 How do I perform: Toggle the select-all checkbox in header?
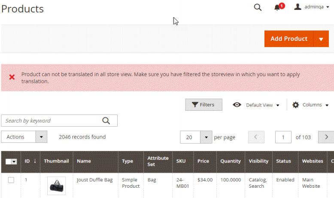click(9, 161)
